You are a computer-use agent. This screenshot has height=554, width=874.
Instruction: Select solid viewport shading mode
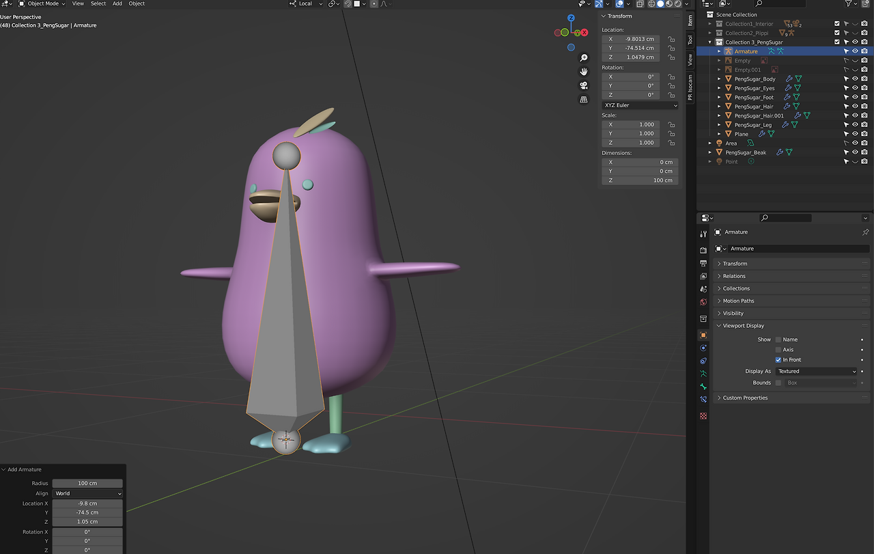[x=660, y=3]
